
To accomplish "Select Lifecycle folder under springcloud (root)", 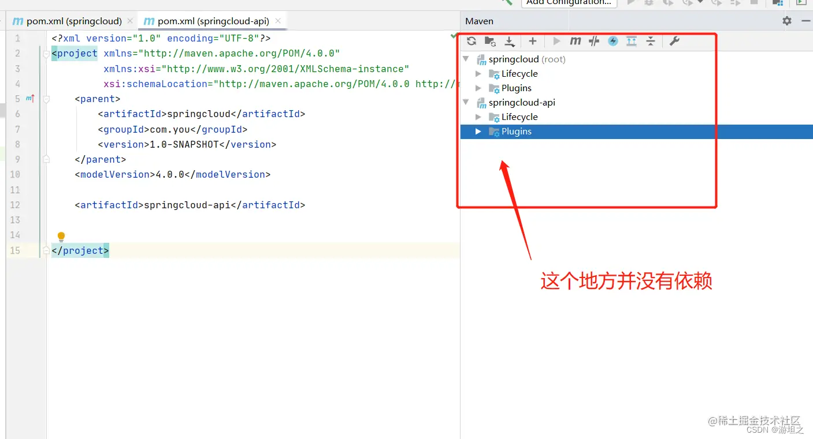I will 513,74.
